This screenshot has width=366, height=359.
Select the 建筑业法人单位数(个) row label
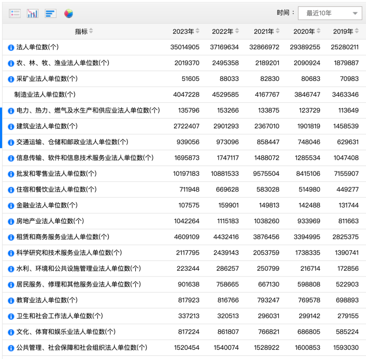click(x=47, y=126)
